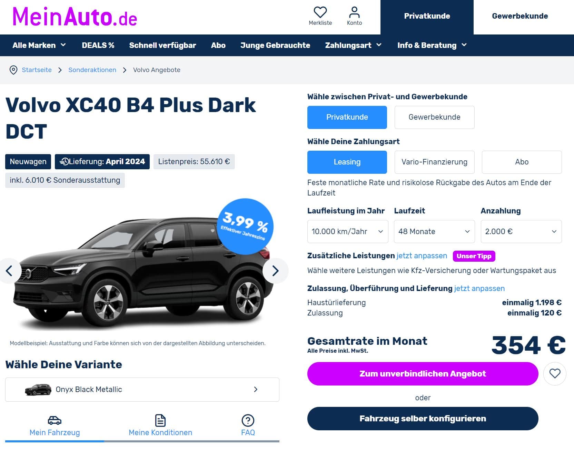This screenshot has width=574, height=451.
Task: Show the previous car image arrow
Action: point(9,271)
